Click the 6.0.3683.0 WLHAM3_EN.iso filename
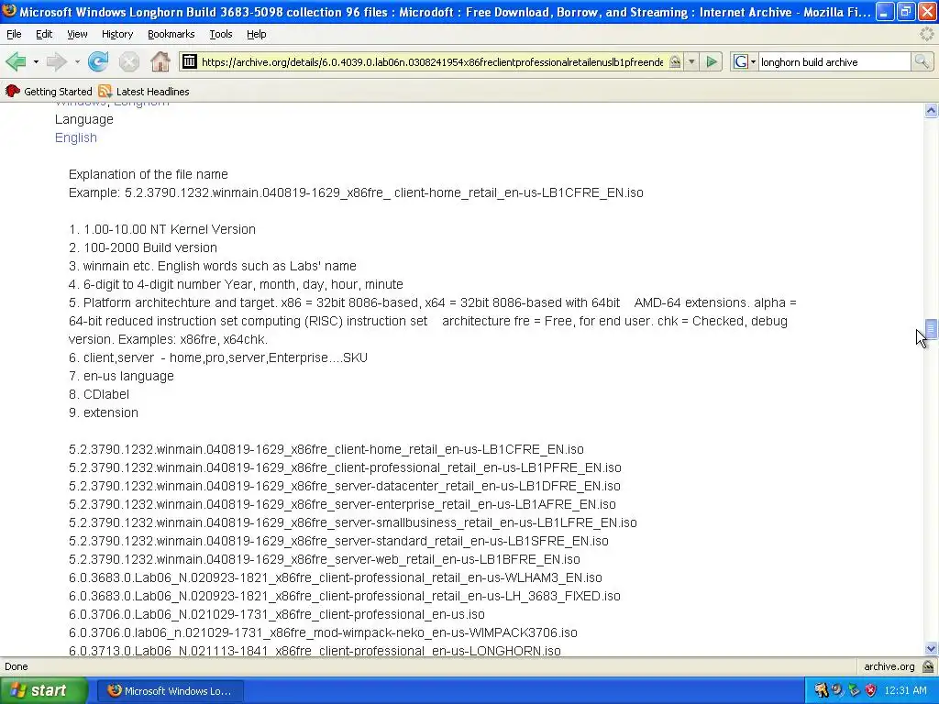939x704 pixels. pyautogui.click(x=336, y=577)
